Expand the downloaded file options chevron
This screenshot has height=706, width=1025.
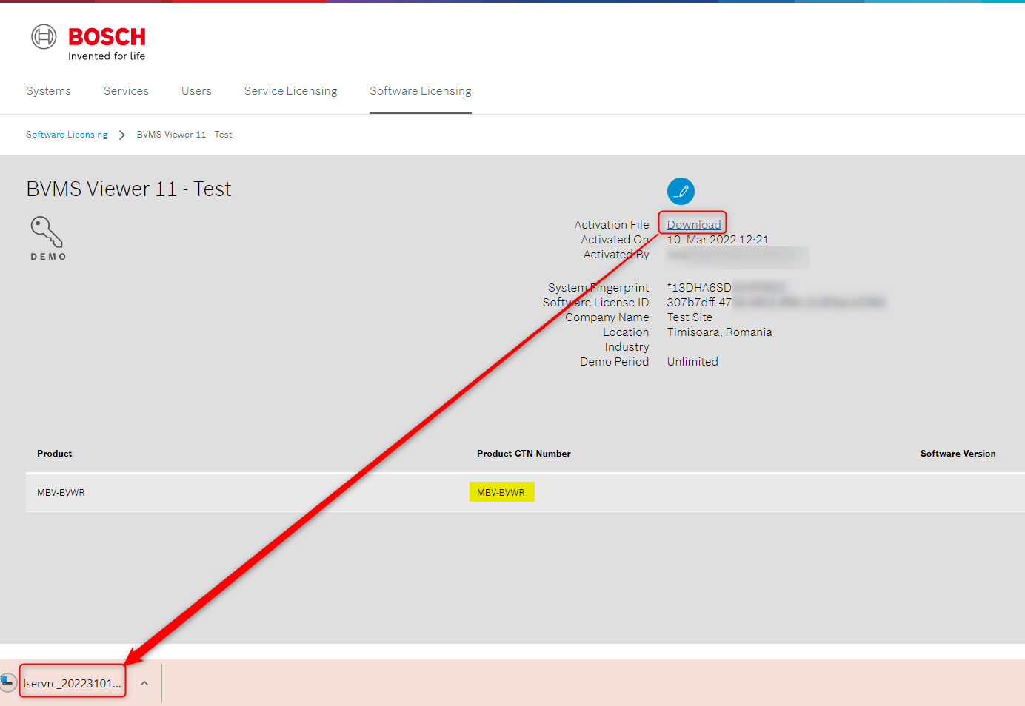pos(144,683)
